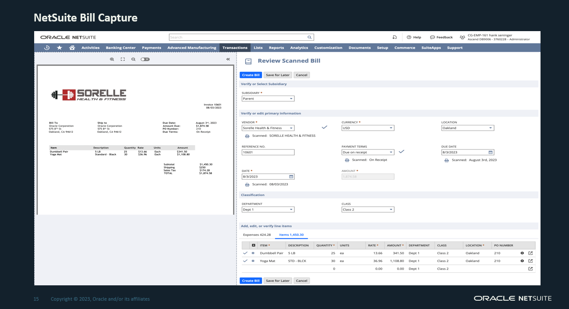This screenshot has height=309, width=569.
Task: Open Help from the top bar
Action: pos(414,37)
